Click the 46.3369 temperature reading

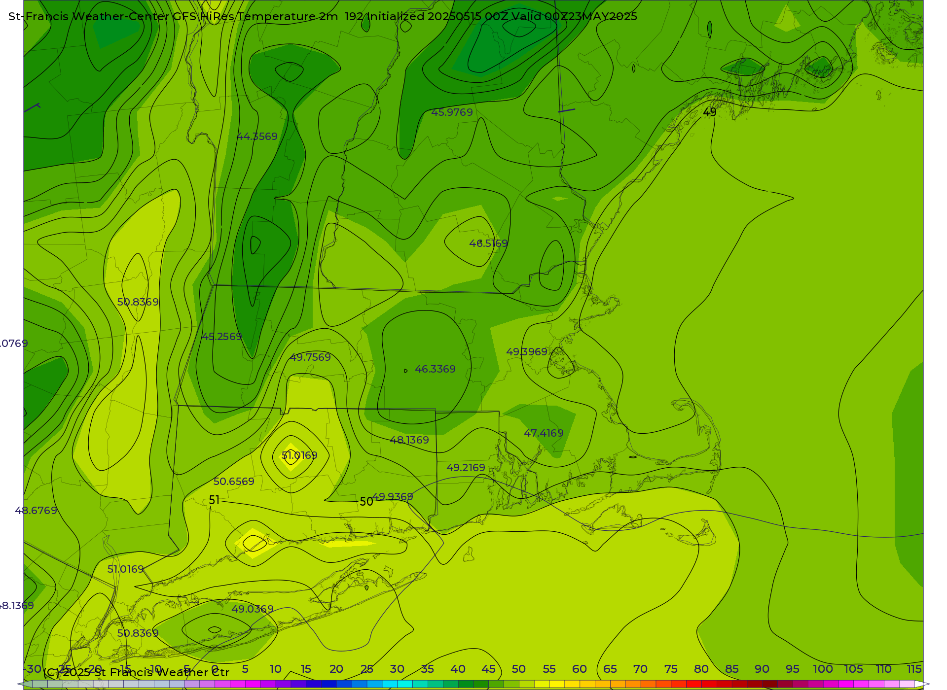(x=435, y=369)
